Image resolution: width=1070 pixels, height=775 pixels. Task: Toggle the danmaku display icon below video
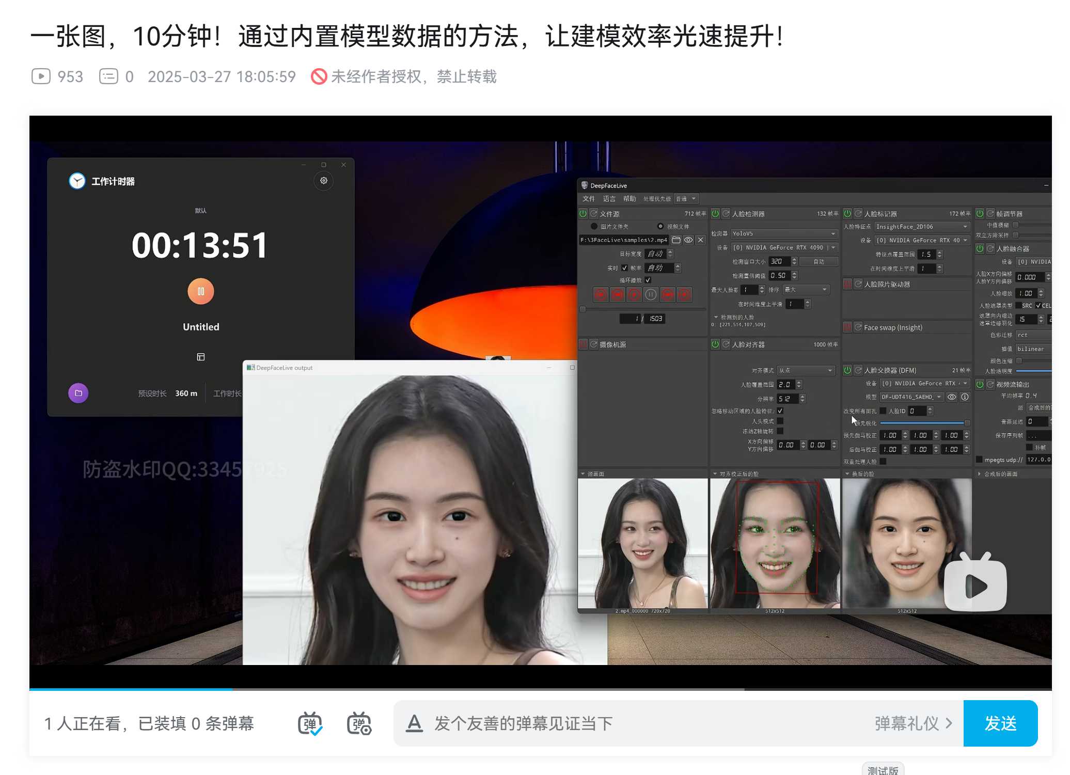(x=310, y=723)
